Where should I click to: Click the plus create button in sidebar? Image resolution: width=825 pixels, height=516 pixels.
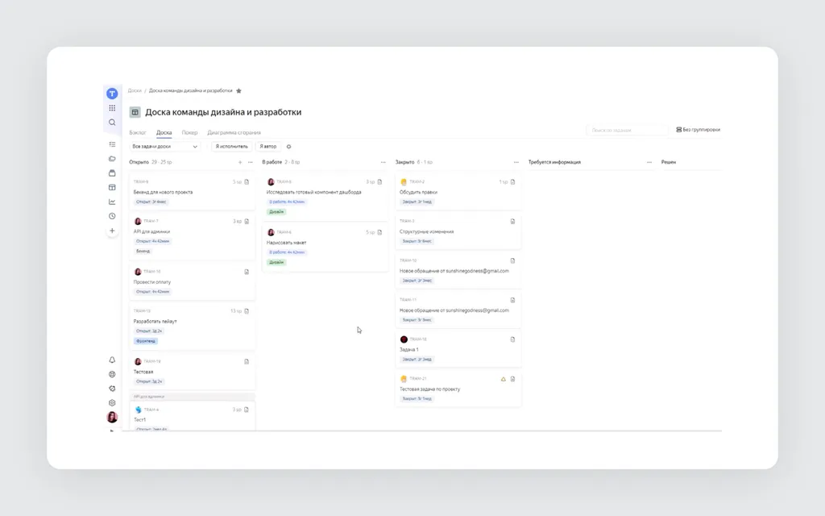[x=112, y=231]
